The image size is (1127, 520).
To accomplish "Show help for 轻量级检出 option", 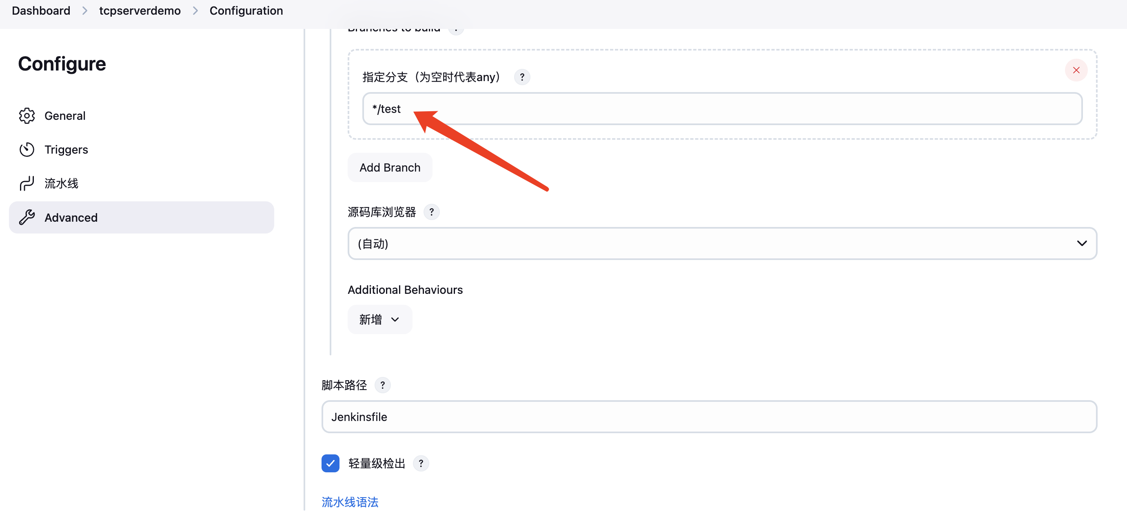I will point(420,464).
